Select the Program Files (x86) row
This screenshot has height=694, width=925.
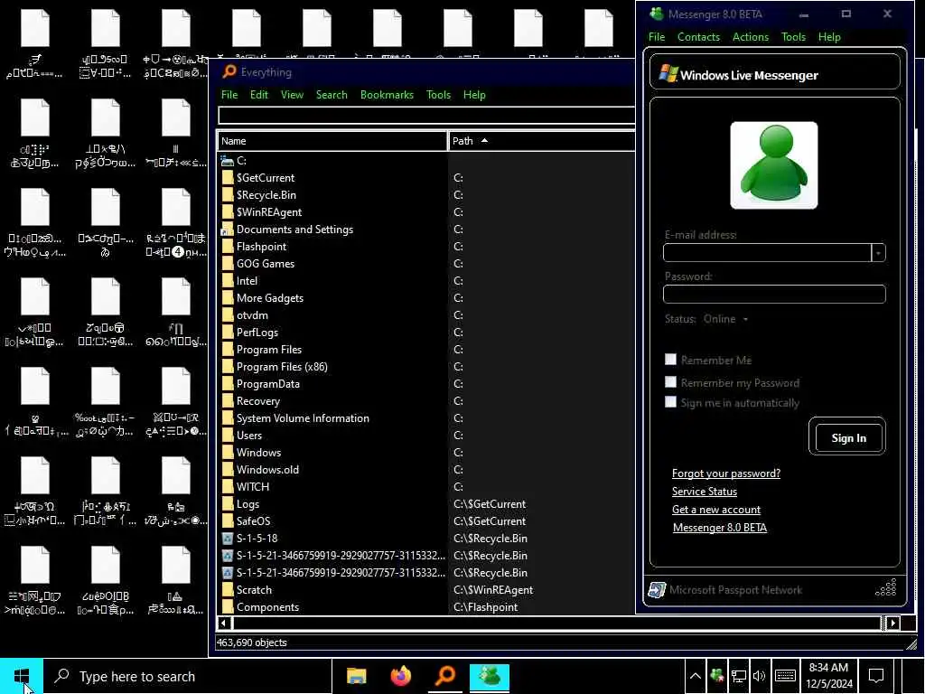click(426, 367)
